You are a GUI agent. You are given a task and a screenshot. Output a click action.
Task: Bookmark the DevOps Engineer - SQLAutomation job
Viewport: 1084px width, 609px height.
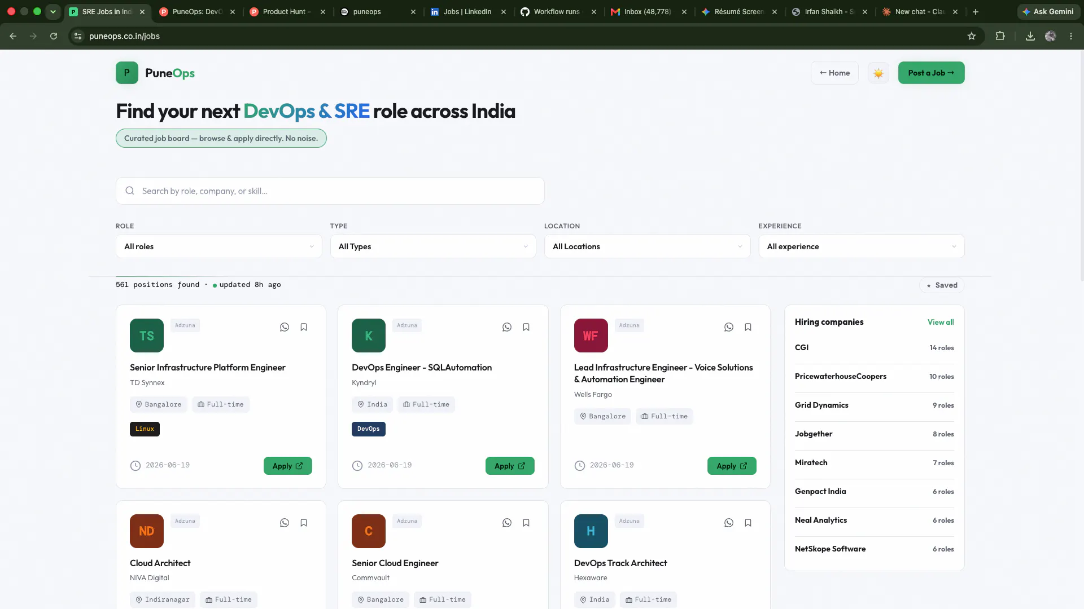coord(526,327)
